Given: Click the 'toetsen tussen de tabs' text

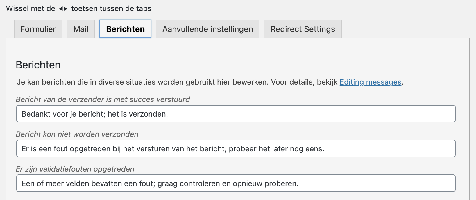Looking at the screenshot, I should tap(111, 8).
